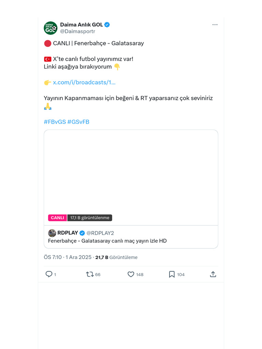Open the three-dot more options menu
This screenshot has height=349, width=262.
tap(215, 25)
